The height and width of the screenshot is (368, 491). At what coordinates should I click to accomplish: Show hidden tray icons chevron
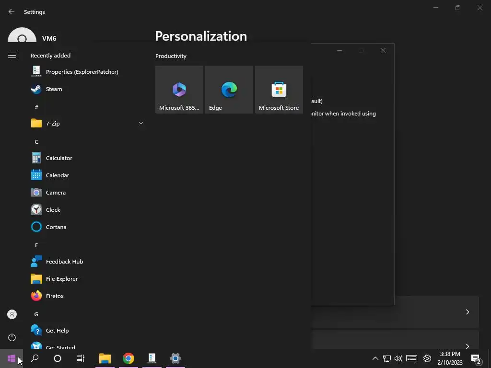point(375,358)
